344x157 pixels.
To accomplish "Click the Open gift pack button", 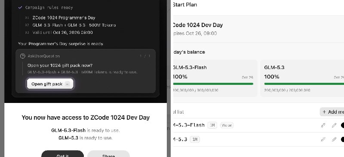I will click(50, 84).
